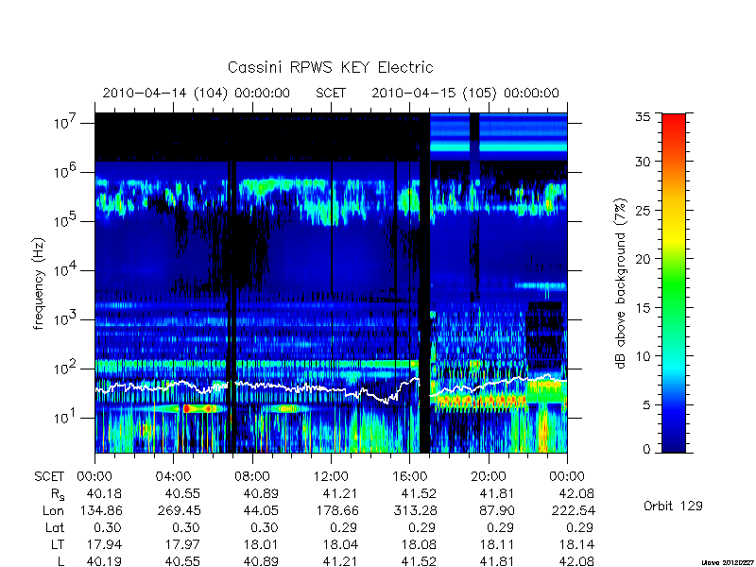The height and width of the screenshot is (567, 756).
Task: Click the 'SCET' row header below the plot
Action: coord(49,476)
